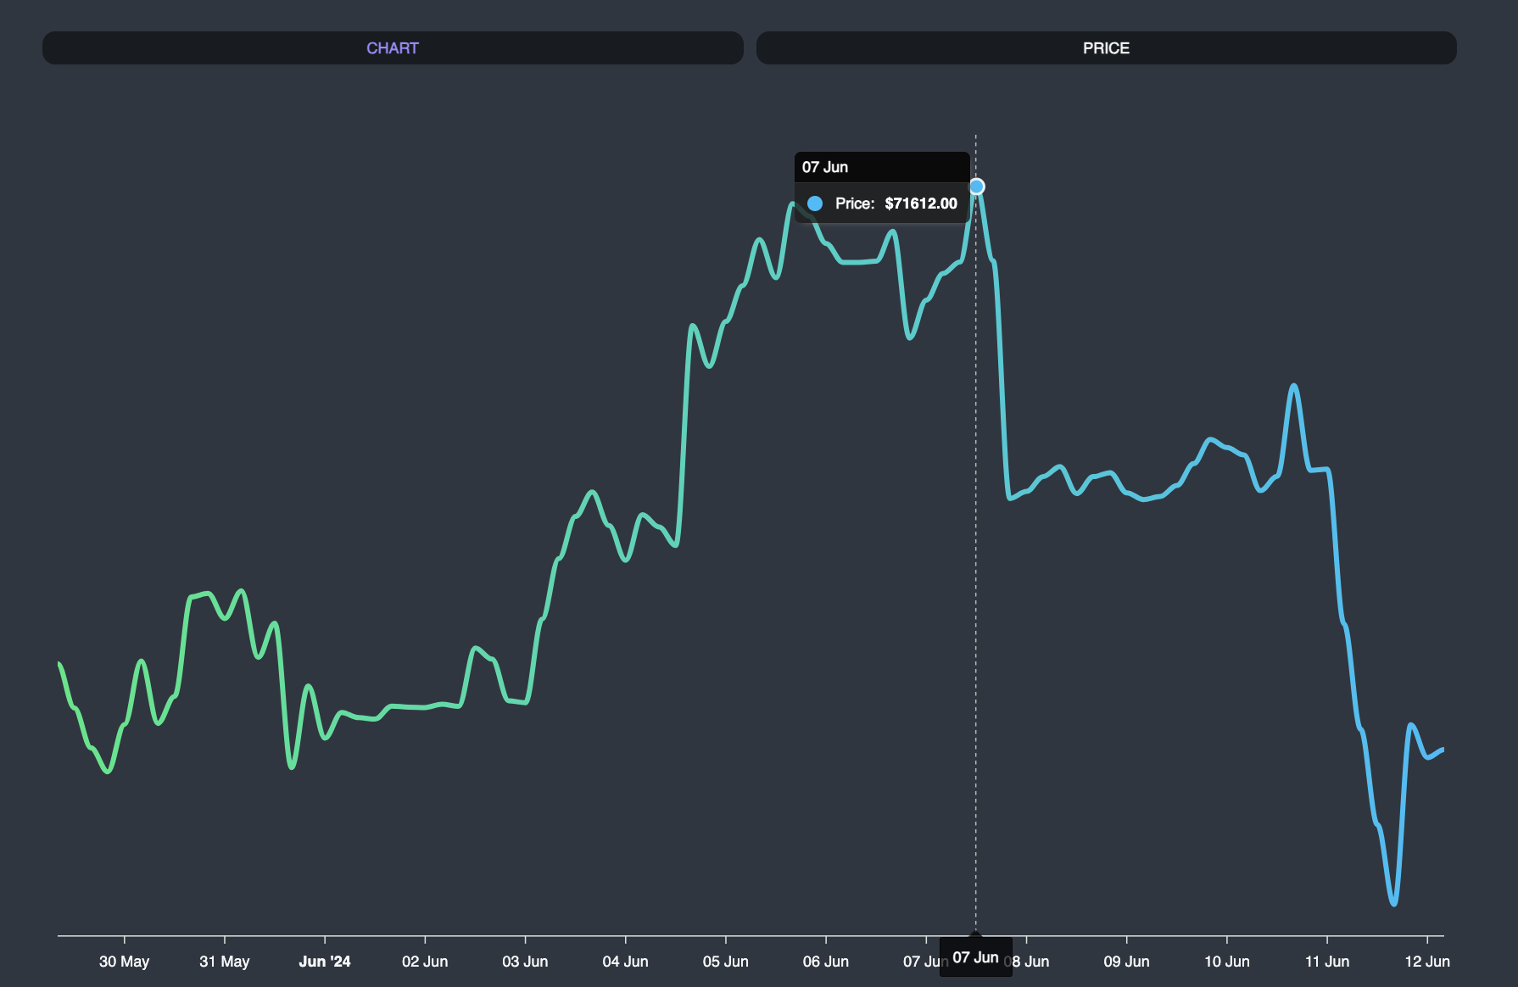Click the 31 May axis label

click(x=225, y=962)
